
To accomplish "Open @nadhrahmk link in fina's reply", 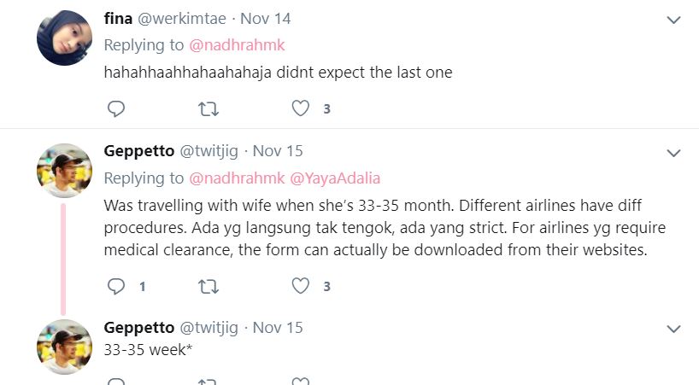I will click(237, 45).
